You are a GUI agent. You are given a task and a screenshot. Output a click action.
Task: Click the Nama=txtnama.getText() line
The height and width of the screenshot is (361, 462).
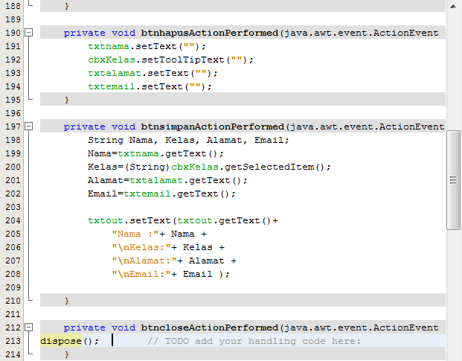(155, 153)
